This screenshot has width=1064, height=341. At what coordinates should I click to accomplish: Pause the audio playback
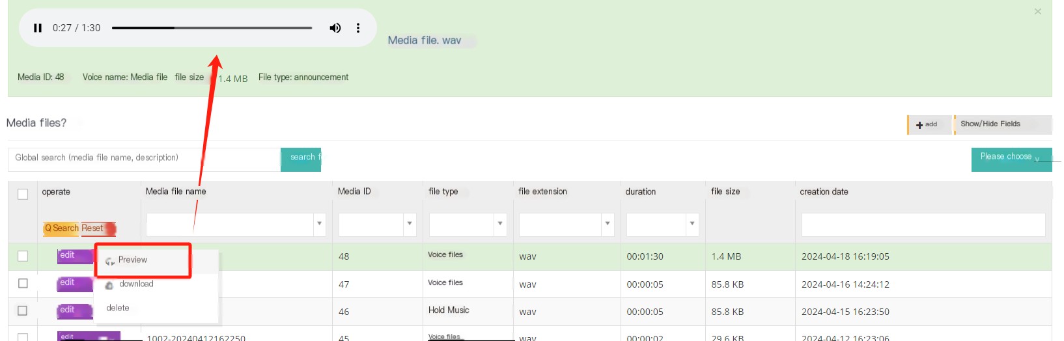click(x=38, y=28)
